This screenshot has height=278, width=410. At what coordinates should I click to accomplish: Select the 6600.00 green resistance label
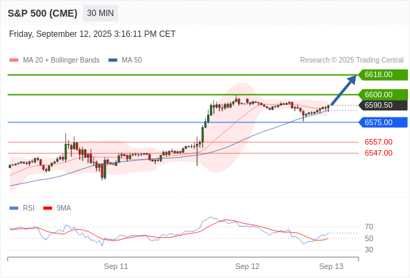point(383,95)
